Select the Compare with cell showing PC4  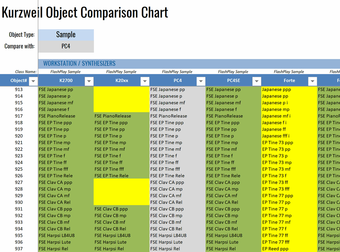(x=66, y=47)
